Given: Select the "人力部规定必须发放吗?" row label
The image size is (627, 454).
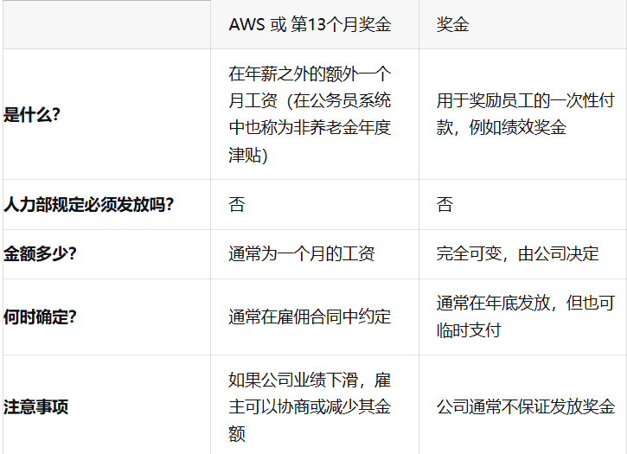Looking at the screenshot, I should [x=88, y=205].
